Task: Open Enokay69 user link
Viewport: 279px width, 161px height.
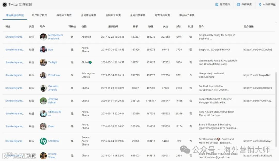Action: pos(54,141)
